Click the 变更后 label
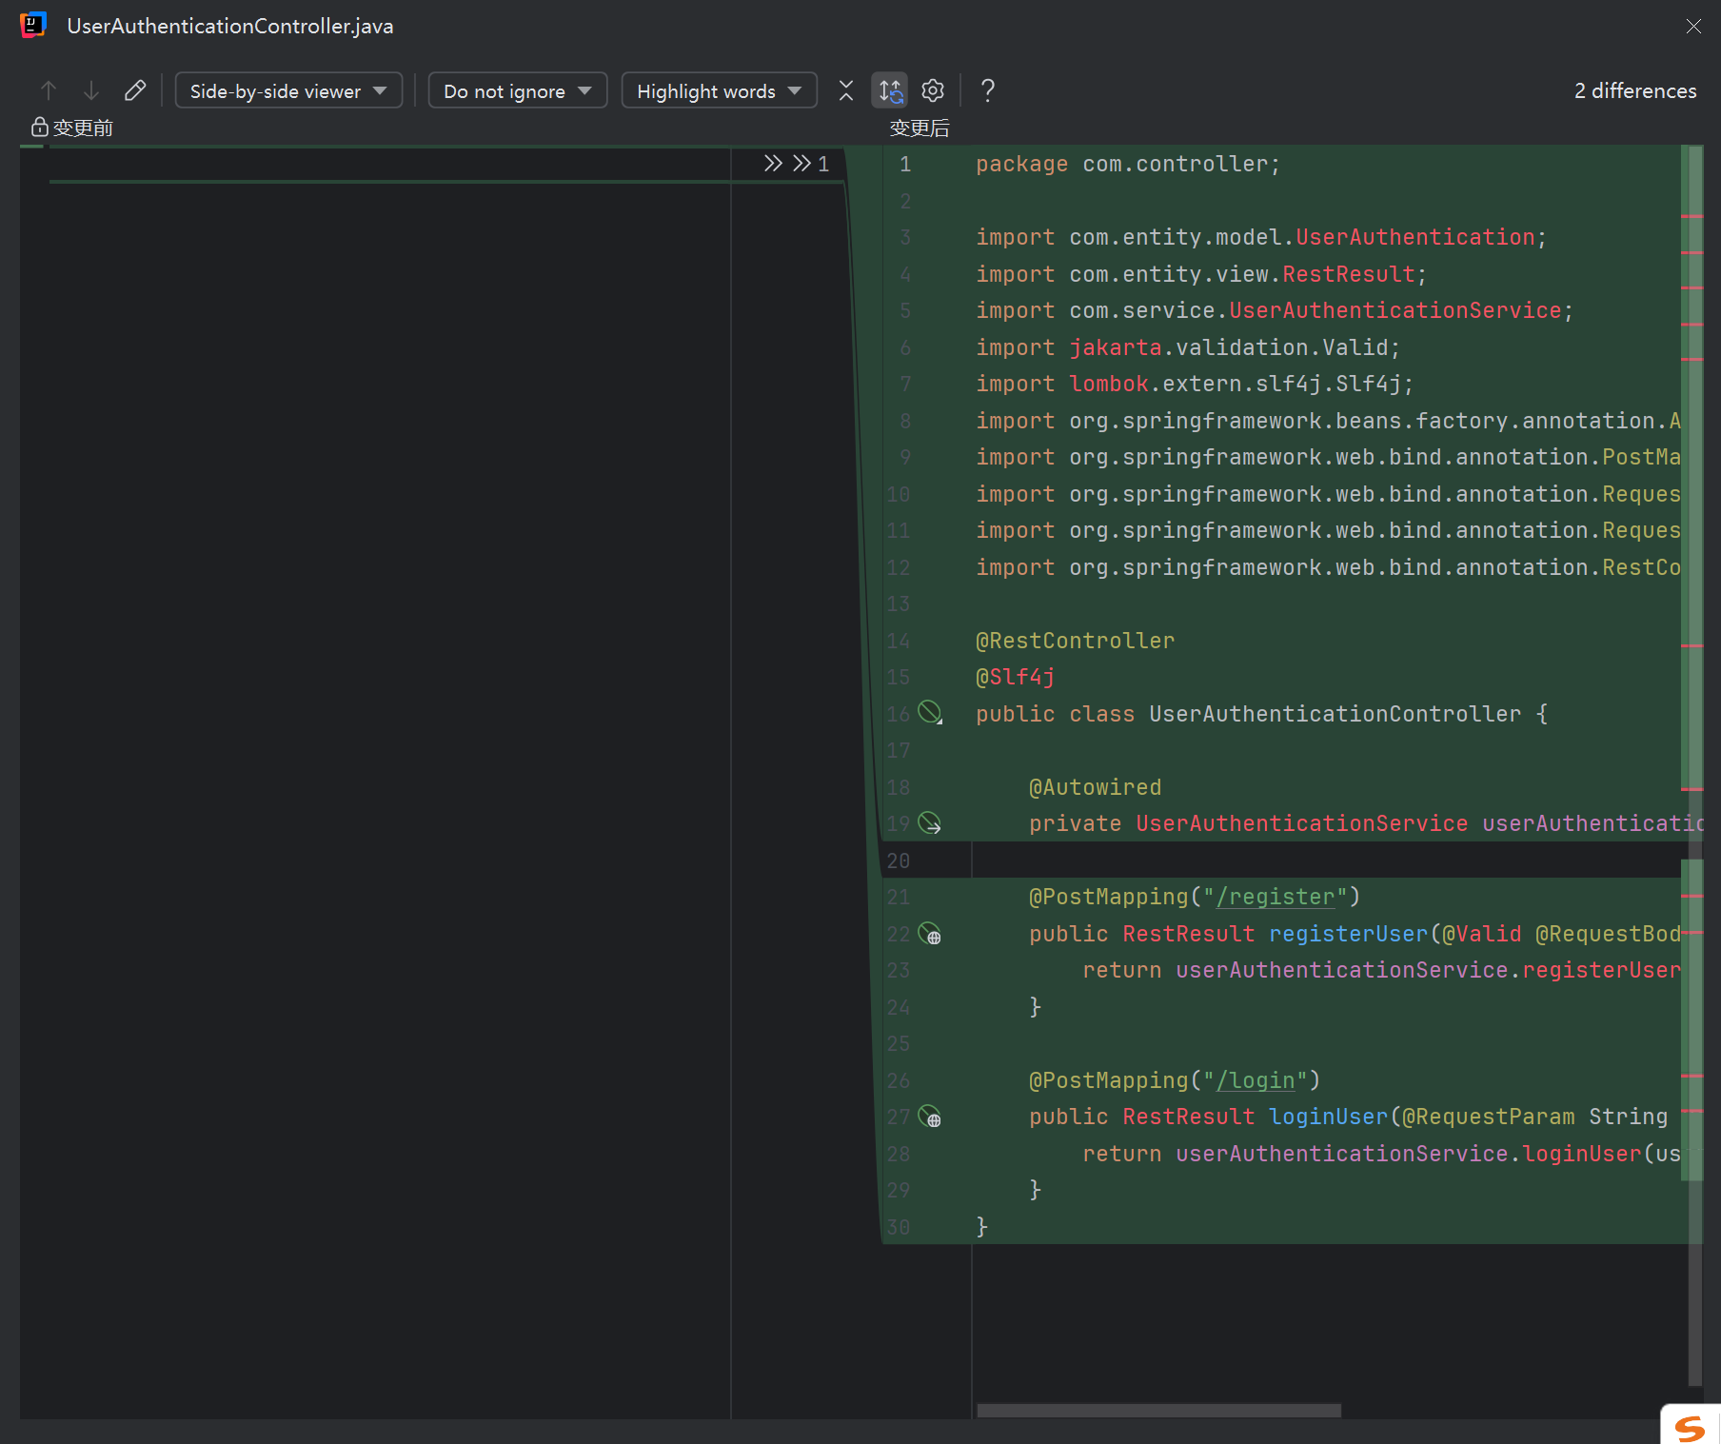Viewport: 1721px width, 1444px height. pyautogui.click(x=919, y=128)
